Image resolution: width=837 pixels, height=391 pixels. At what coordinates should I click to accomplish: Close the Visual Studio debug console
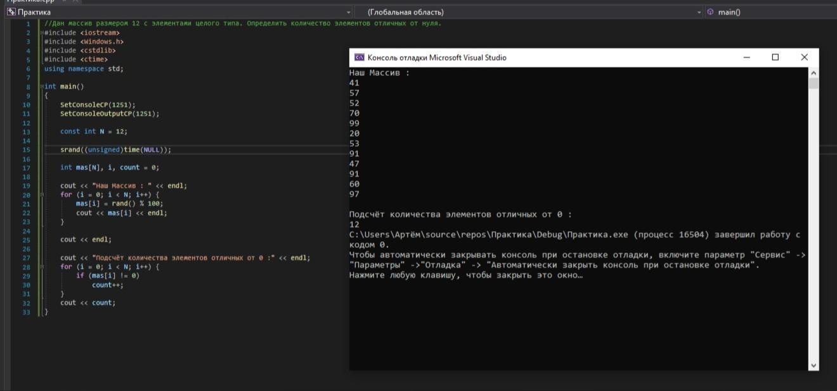point(804,58)
